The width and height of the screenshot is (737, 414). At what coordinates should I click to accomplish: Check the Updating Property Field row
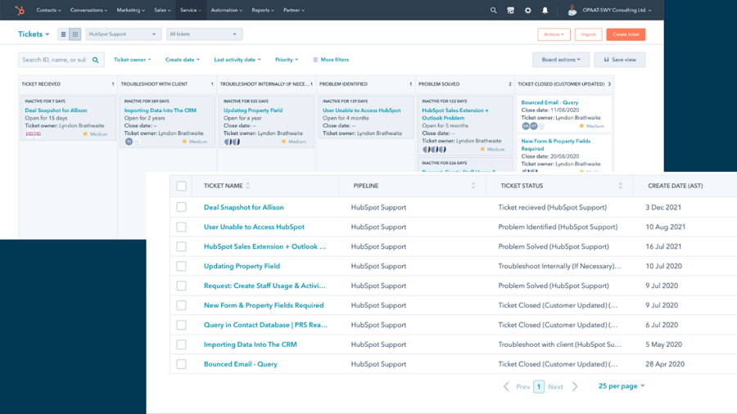pos(182,266)
